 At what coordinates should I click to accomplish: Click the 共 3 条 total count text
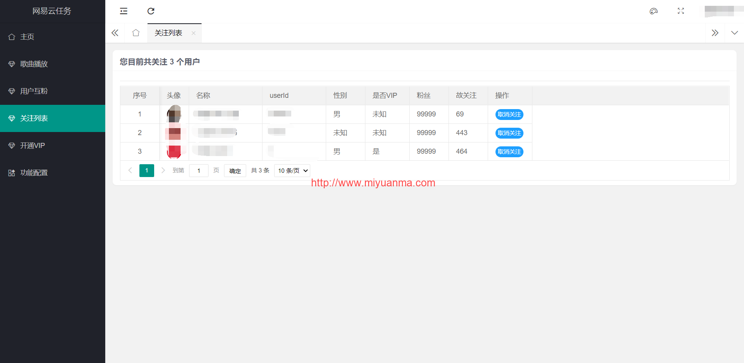point(260,170)
